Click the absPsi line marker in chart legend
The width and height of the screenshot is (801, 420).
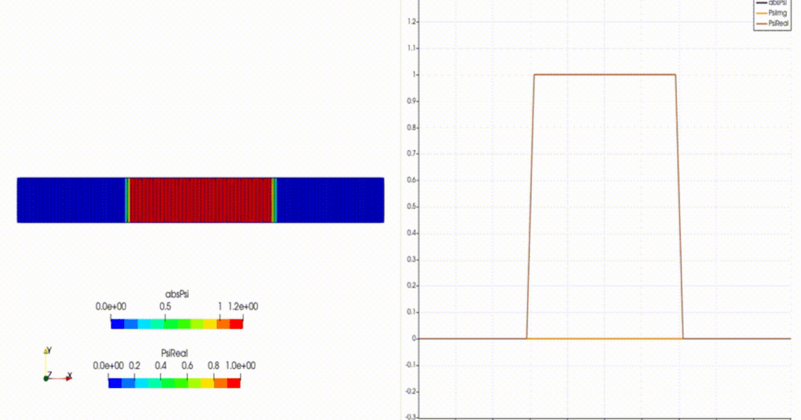click(x=761, y=3)
